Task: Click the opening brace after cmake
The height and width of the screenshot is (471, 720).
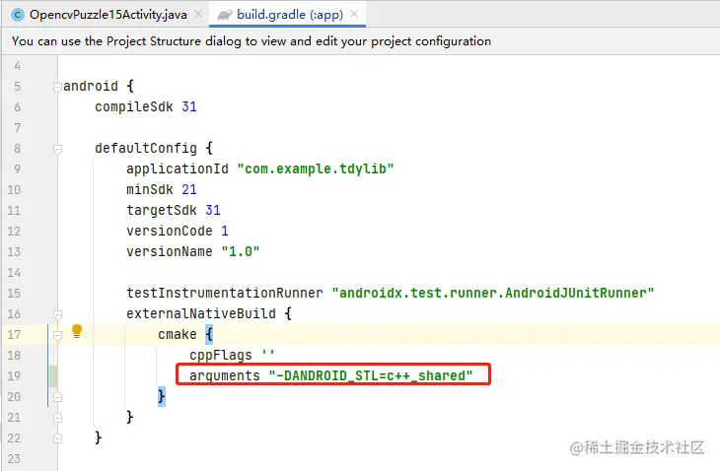Action: [x=209, y=334]
